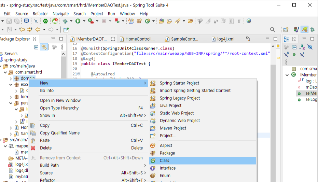Click the green Boot Dashboard power icon
Screen dimensions: 318x182
pyautogui.click(x=45, y=21)
